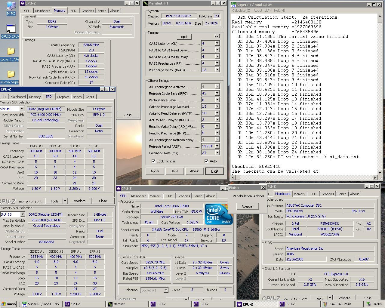Click the Winbond LPCIO field
385x308 pixels.
[295, 234]
